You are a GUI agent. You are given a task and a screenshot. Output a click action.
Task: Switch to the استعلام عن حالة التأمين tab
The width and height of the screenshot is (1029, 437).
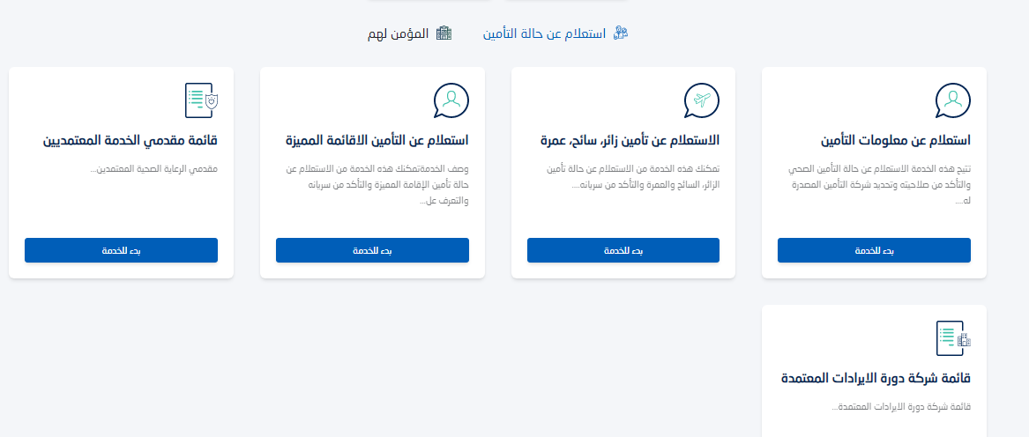[x=544, y=33]
